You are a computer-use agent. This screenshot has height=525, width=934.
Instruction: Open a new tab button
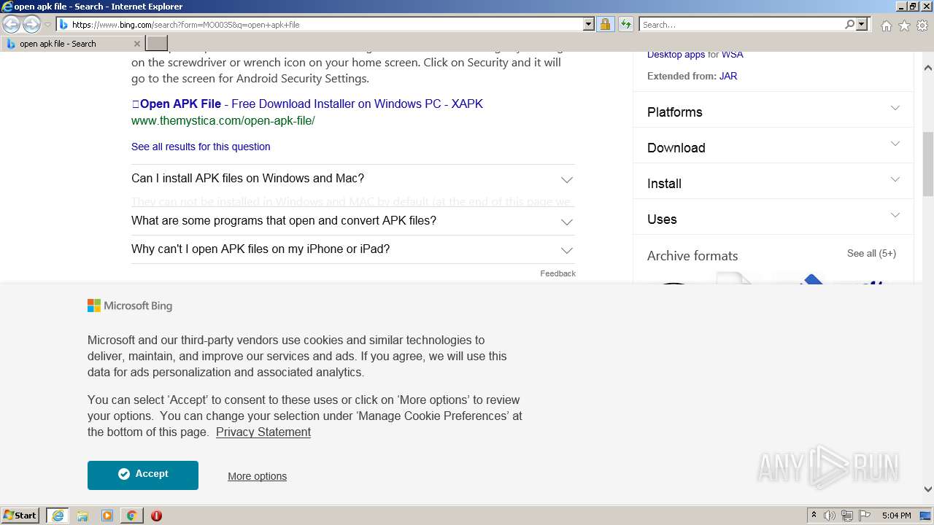157,44
